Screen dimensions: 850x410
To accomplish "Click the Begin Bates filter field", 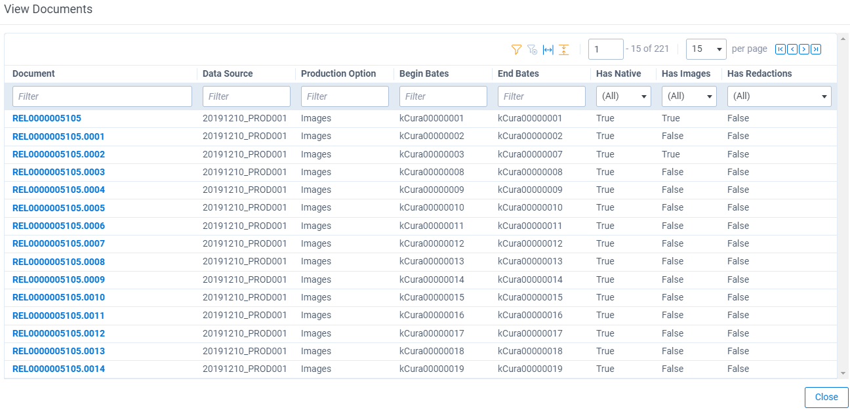I will click(x=443, y=96).
